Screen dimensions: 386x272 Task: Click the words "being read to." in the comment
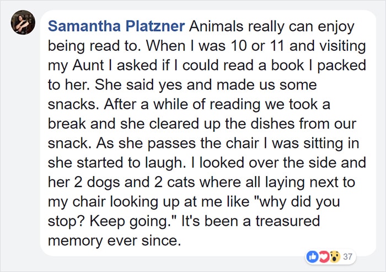[94, 46]
